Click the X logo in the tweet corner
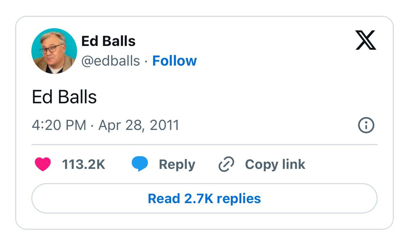The image size is (409, 237). coord(366,40)
